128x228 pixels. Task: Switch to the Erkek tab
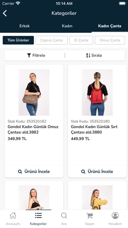click(24, 26)
